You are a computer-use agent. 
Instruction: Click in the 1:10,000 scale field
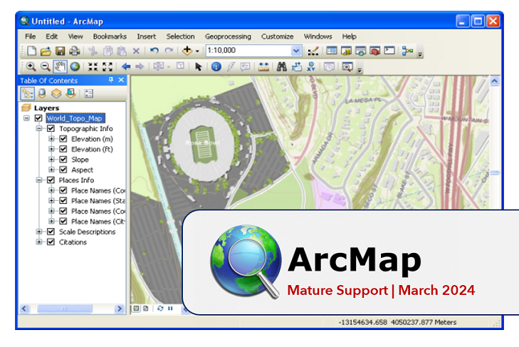click(x=248, y=51)
